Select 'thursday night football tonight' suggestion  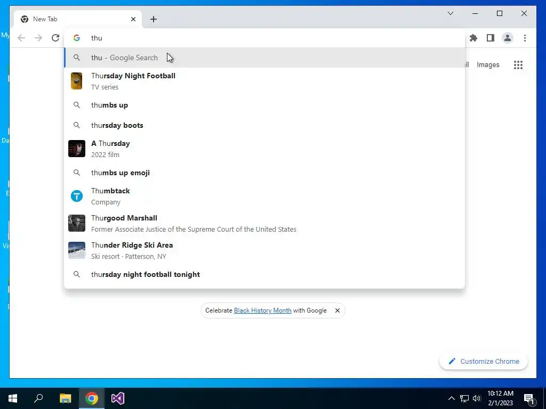[264, 274]
